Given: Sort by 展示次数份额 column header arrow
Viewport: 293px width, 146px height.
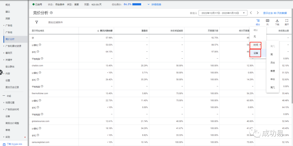Looking at the screenshot, I should click(x=98, y=31).
